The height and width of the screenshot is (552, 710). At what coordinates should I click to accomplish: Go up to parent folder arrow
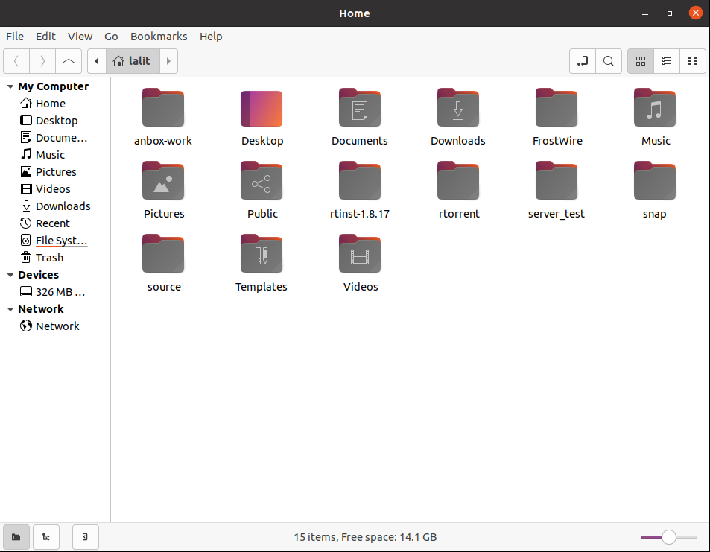tap(69, 61)
